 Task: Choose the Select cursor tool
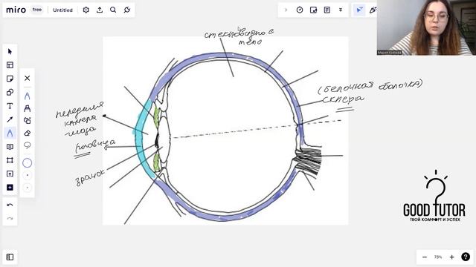coord(10,51)
